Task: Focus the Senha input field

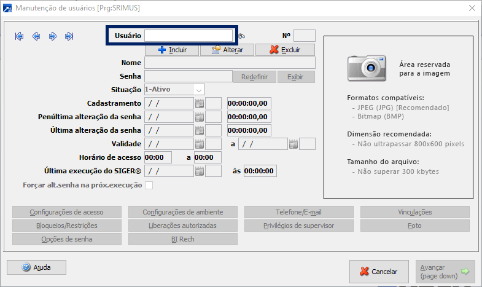Action: click(x=189, y=76)
